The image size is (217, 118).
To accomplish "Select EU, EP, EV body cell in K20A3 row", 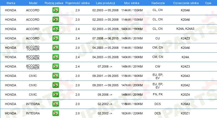I will pos(158,76).
